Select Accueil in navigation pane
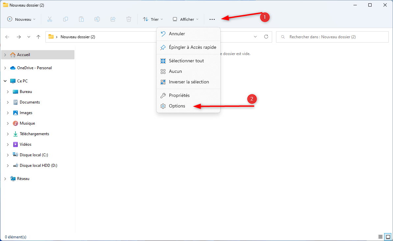This screenshot has height=241, width=393. [x=38, y=55]
